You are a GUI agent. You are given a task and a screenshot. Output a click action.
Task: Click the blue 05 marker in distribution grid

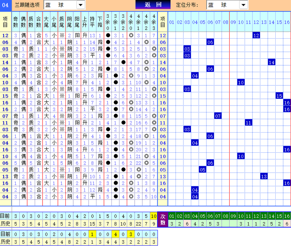(202, 170)
